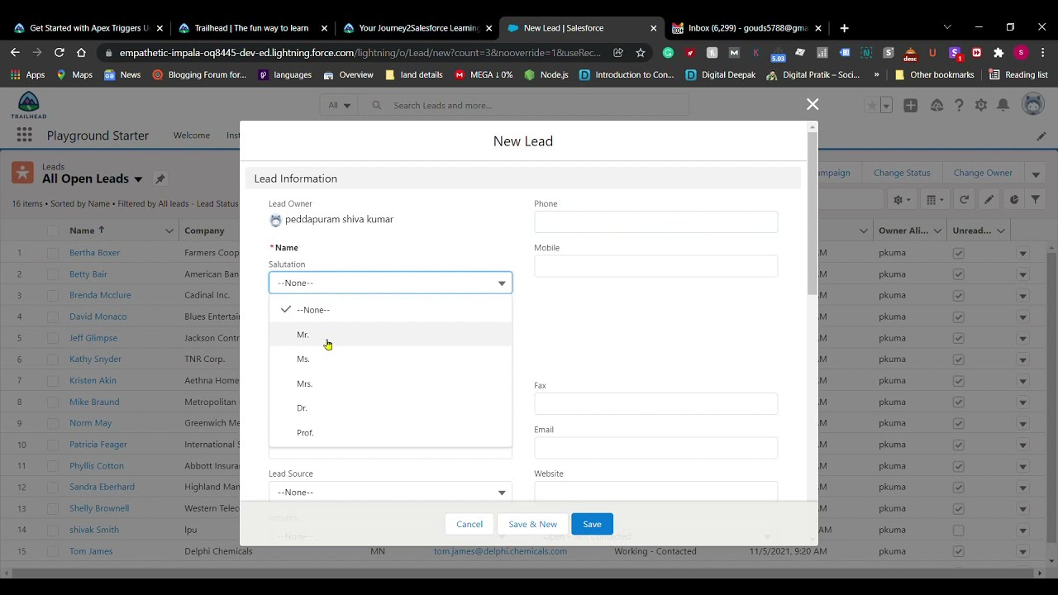Switch to the Inbox Gmail browser tab

(747, 28)
